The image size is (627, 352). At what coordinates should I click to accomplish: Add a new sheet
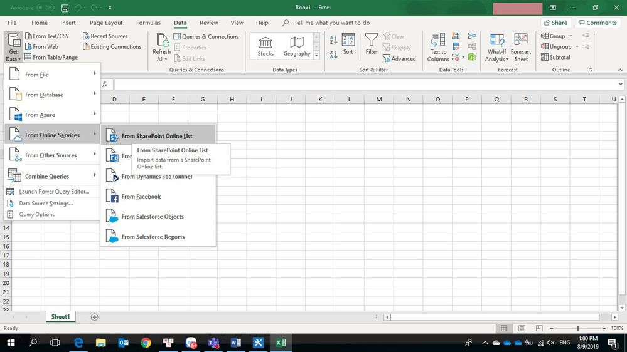tap(94, 317)
